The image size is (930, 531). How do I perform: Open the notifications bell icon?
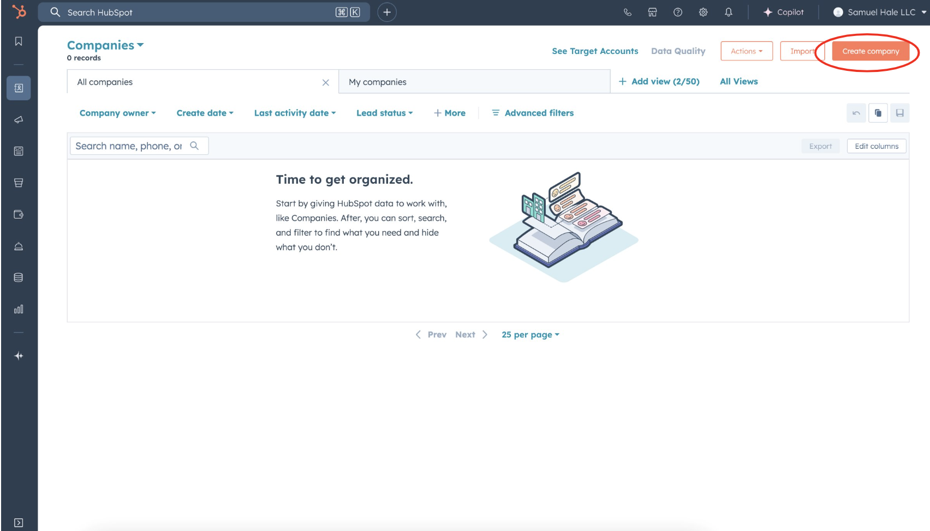click(x=729, y=12)
